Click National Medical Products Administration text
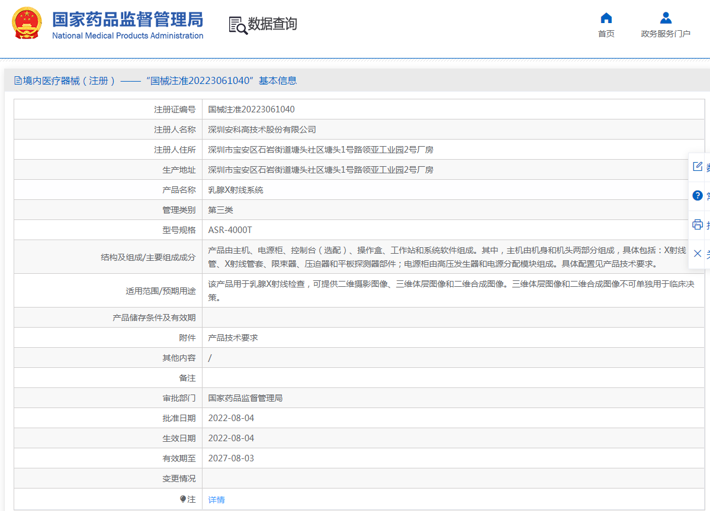Image resolution: width=710 pixels, height=511 pixels. tap(128, 35)
